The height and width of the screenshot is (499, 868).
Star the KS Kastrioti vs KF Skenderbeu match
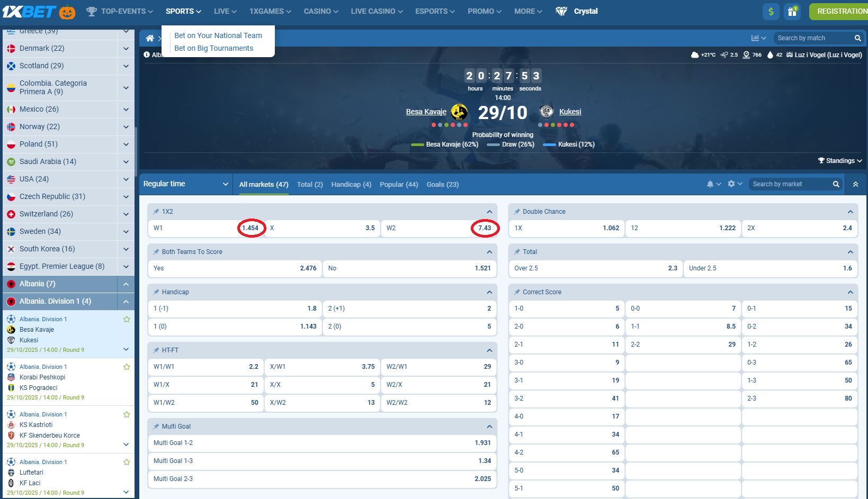[x=127, y=414]
